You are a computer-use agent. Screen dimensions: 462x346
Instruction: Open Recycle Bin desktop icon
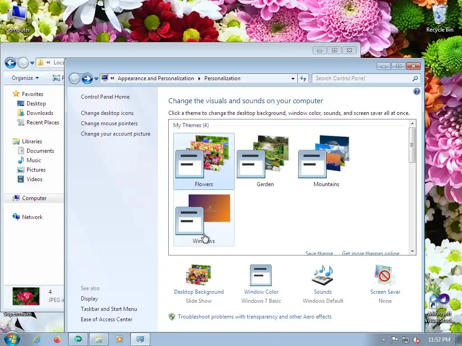[x=439, y=18]
